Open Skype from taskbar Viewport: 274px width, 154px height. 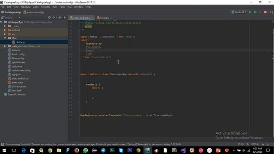click(121, 150)
